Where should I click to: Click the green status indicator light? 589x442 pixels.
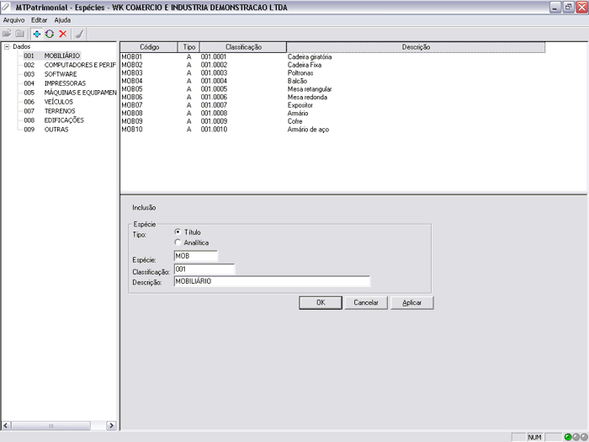pyautogui.click(x=570, y=437)
